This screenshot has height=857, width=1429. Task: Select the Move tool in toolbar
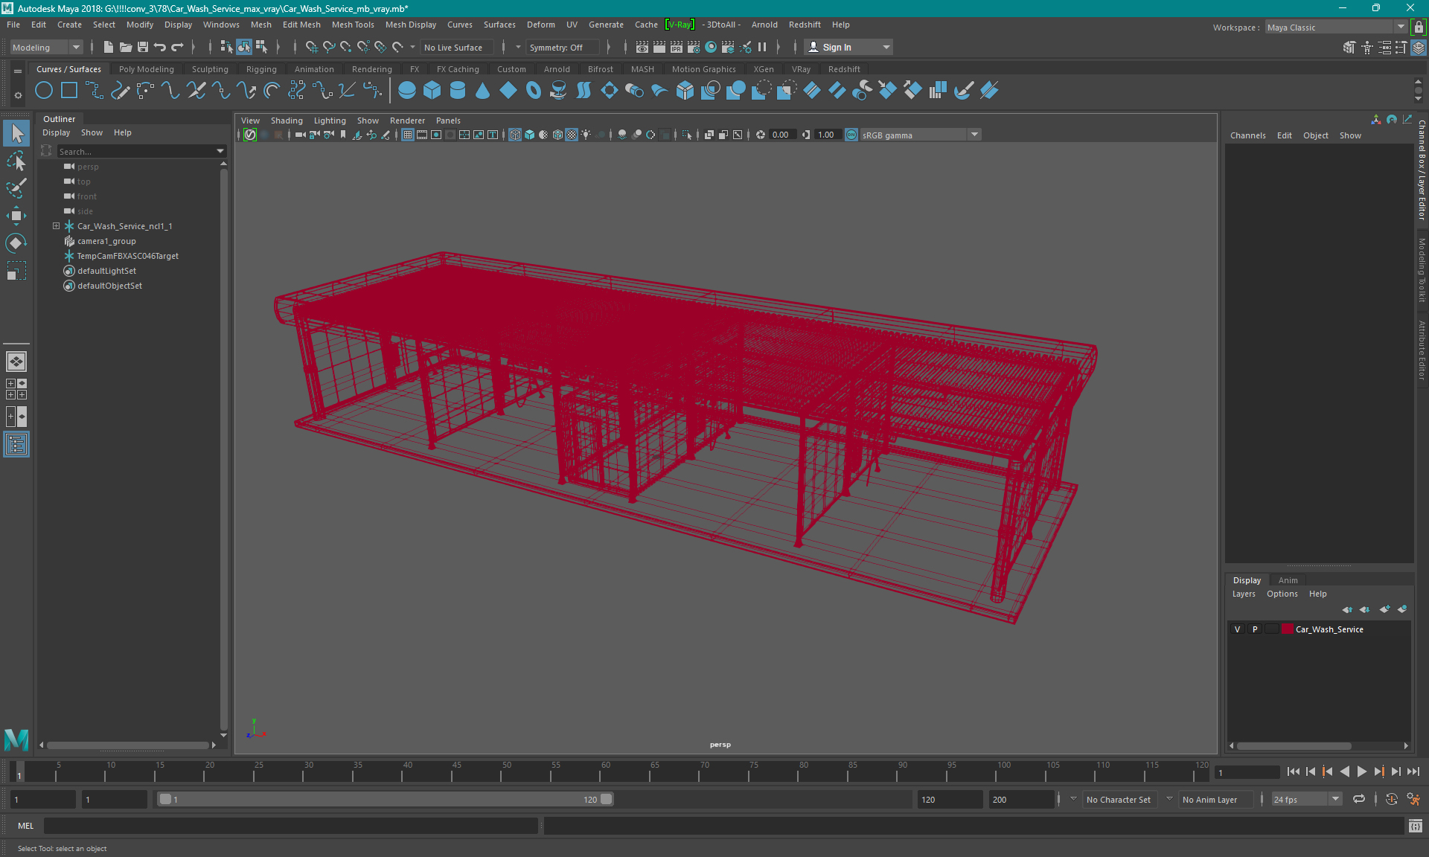[16, 215]
